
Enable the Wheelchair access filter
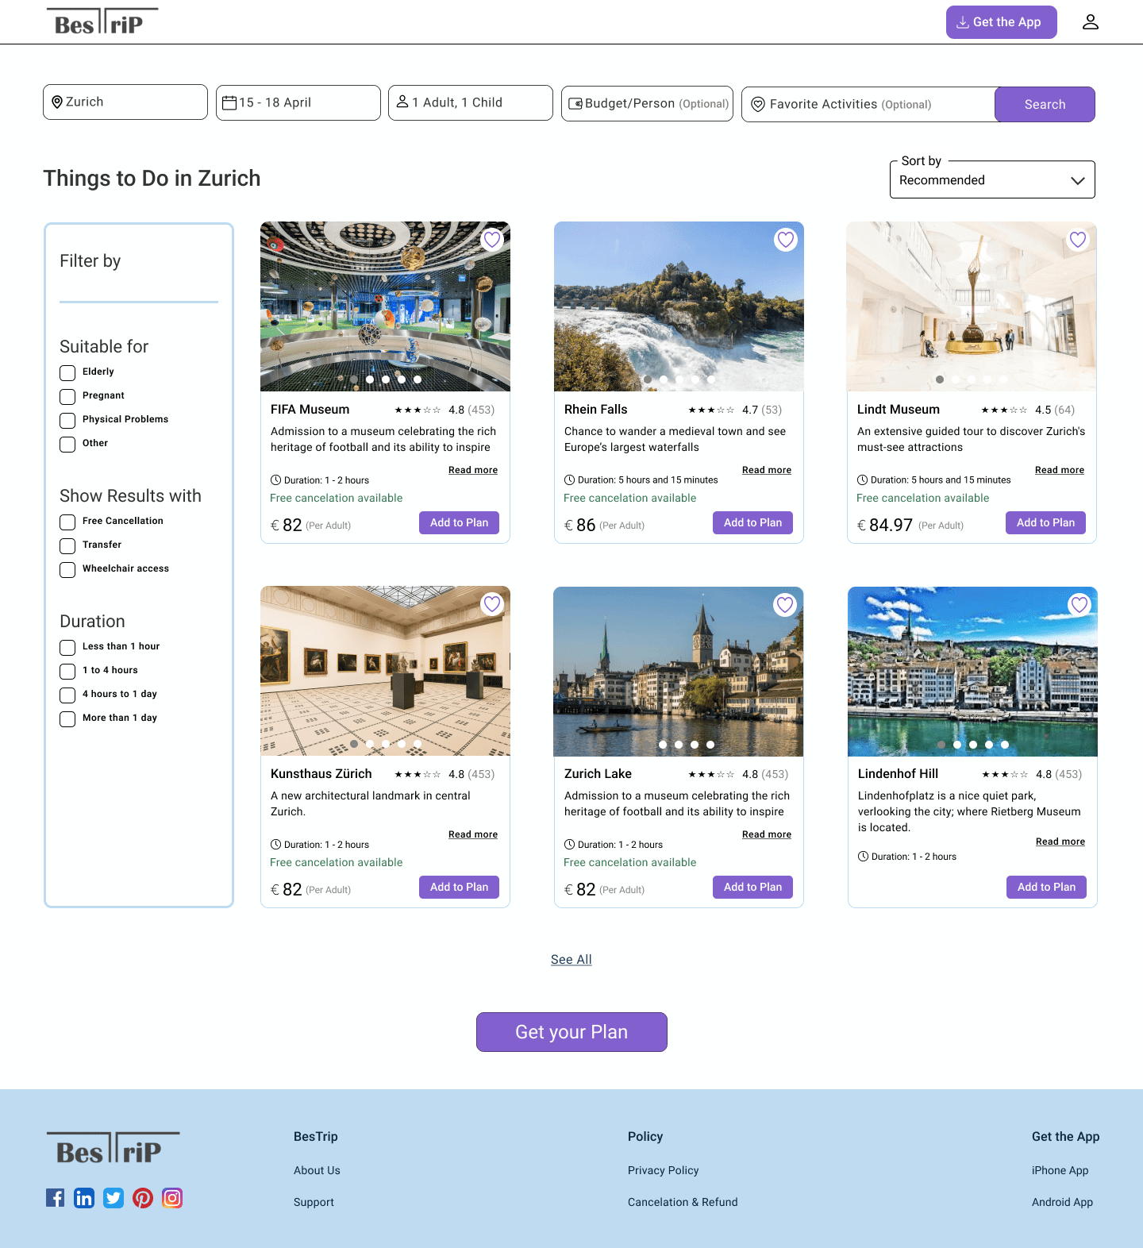[67, 570]
